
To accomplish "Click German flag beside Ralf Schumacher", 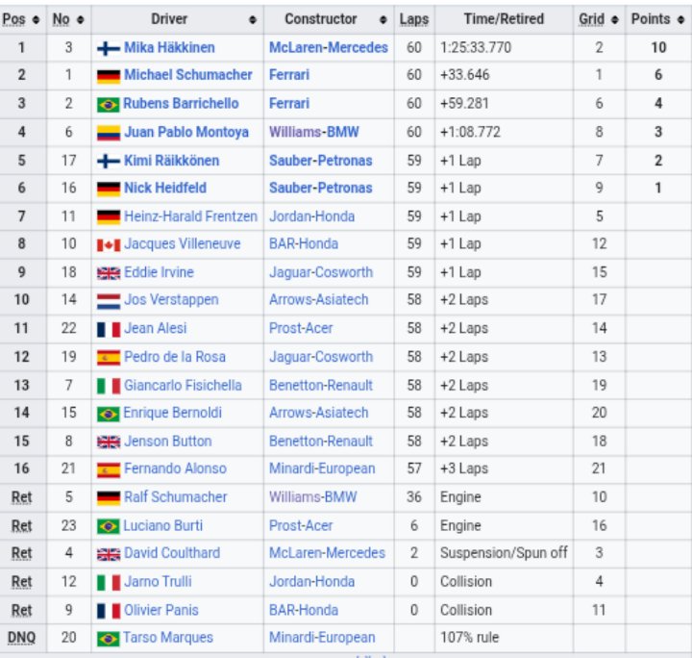I will tap(109, 498).
